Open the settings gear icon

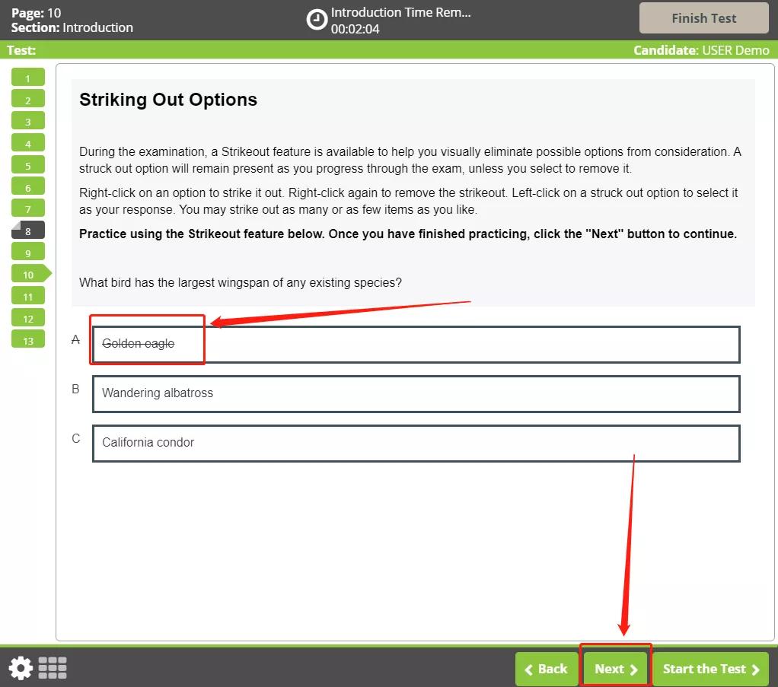coord(21,668)
